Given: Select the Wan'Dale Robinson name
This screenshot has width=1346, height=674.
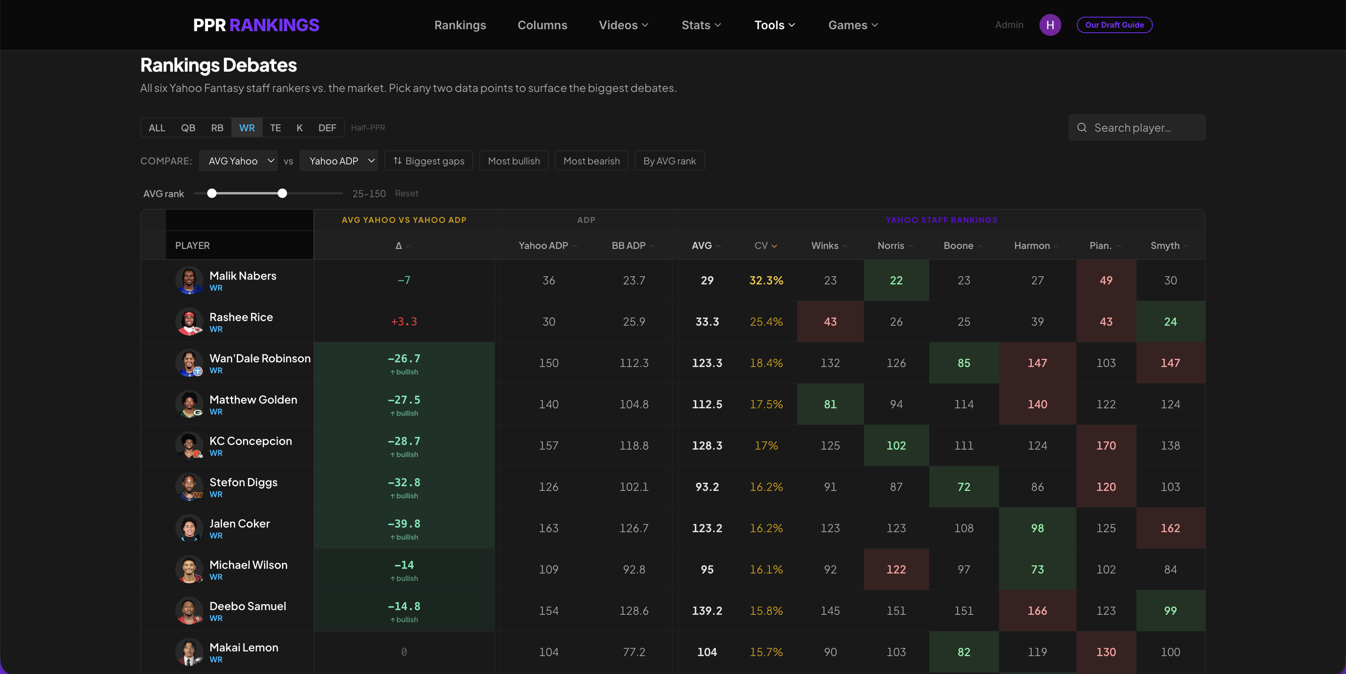Looking at the screenshot, I should (x=260, y=358).
